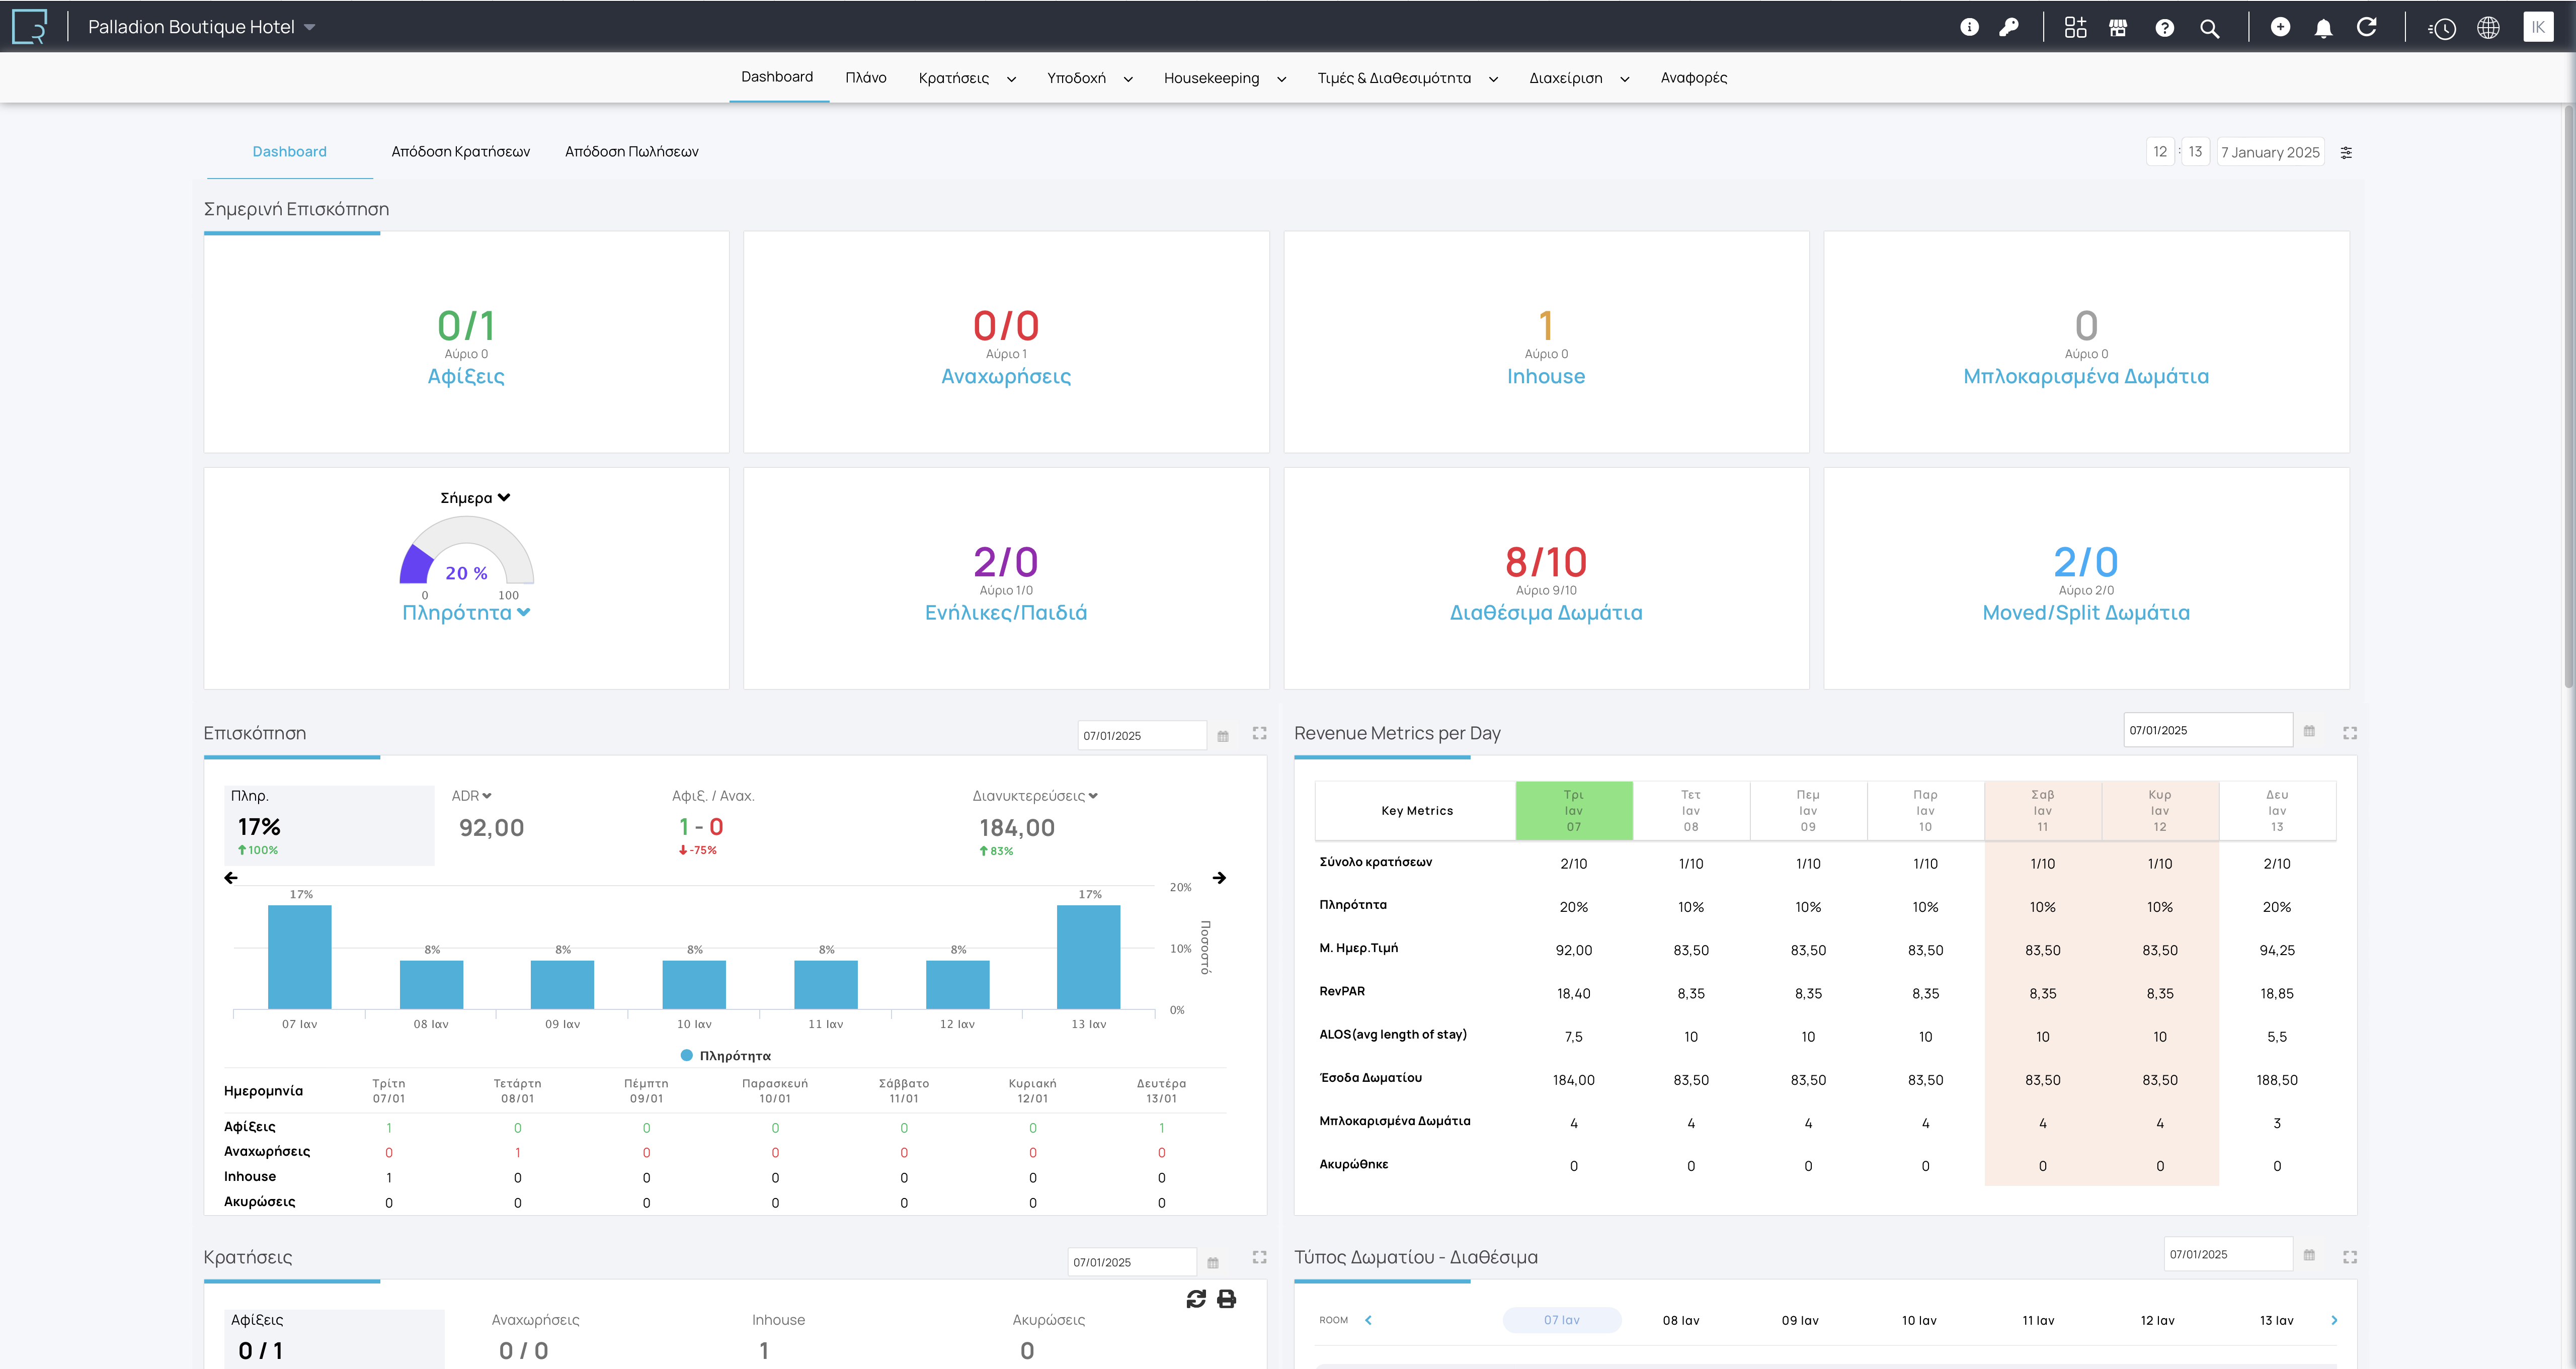Switch to Απόδοση Πωλήσεων tab
Screen dimensions: 2576x1369
632,152
